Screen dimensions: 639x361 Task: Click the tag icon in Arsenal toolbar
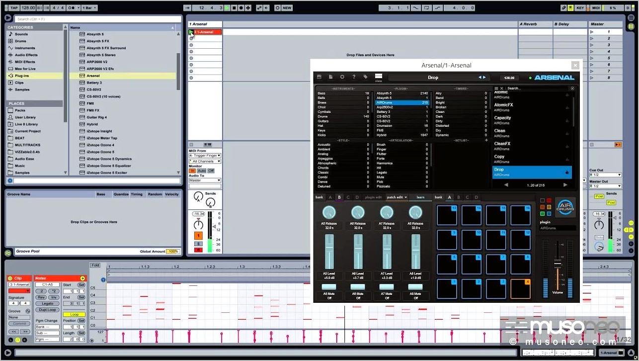point(365,77)
